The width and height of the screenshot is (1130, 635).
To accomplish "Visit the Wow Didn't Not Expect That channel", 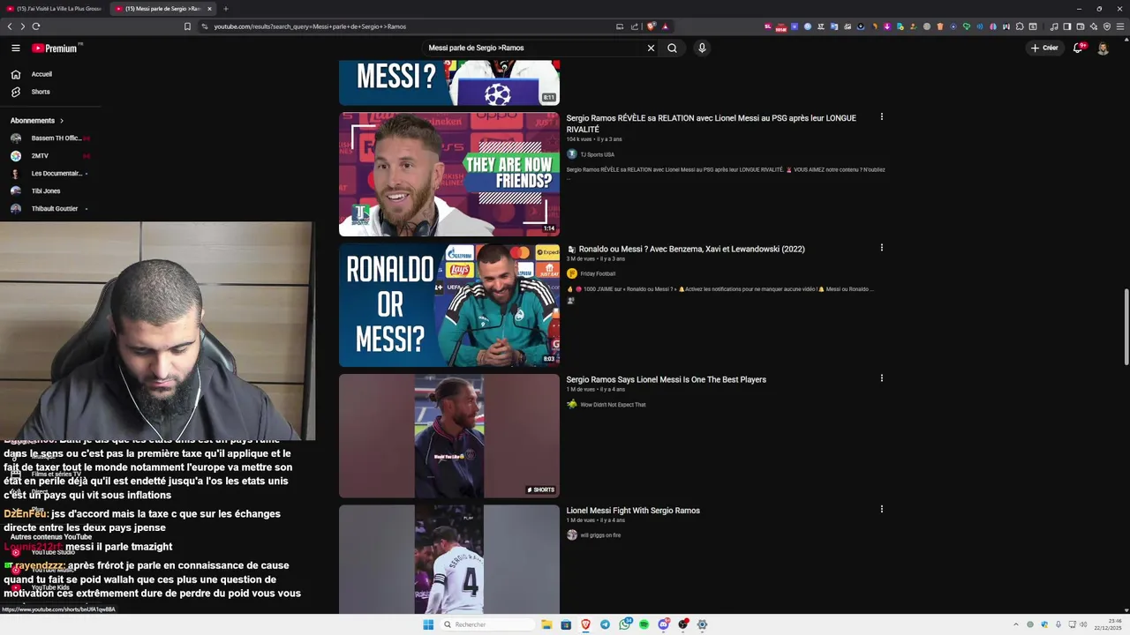I will tap(613, 405).
